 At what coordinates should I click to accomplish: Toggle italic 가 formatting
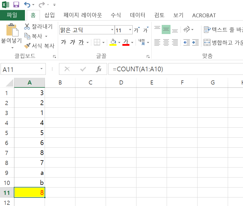click(72, 42)
